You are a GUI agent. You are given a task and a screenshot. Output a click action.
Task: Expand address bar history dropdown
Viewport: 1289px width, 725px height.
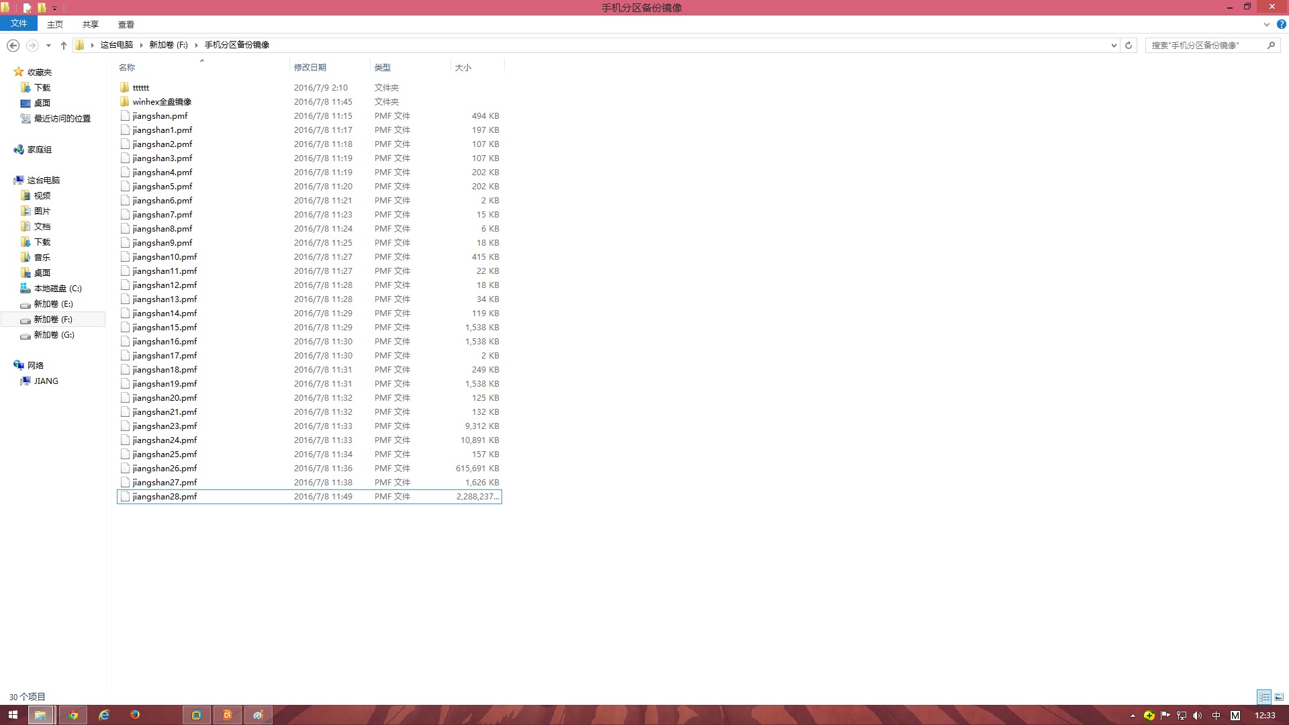point(1114,45)
